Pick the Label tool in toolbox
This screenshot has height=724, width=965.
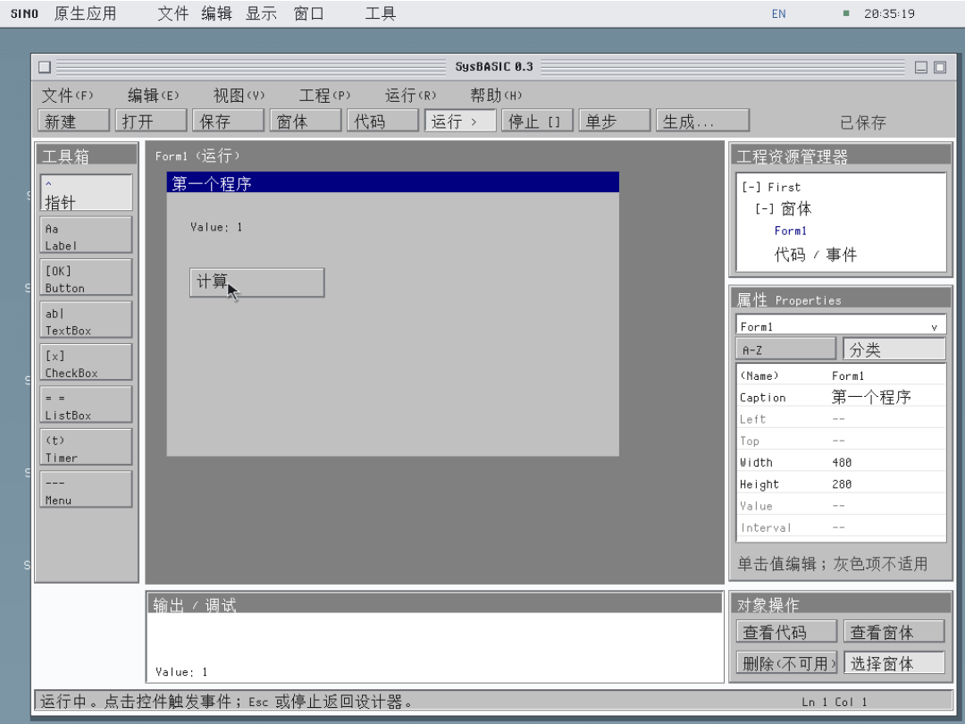click(86, 235)
